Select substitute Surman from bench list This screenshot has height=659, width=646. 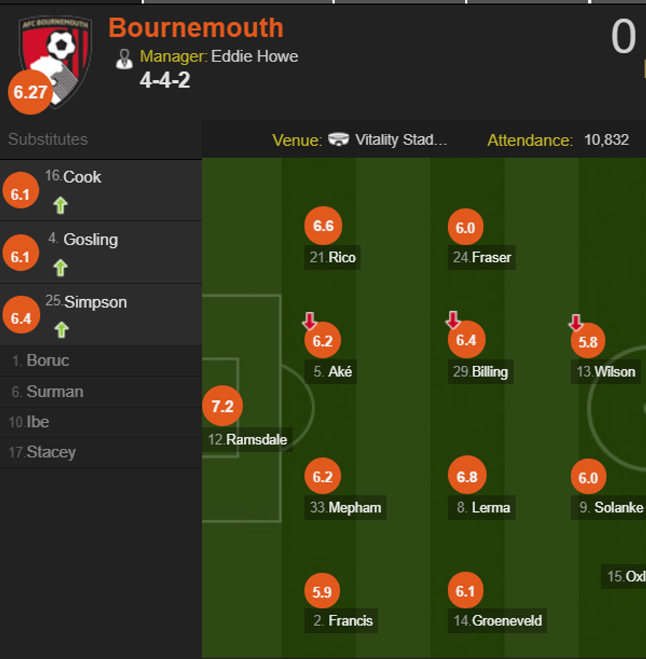tap(55, 391)
